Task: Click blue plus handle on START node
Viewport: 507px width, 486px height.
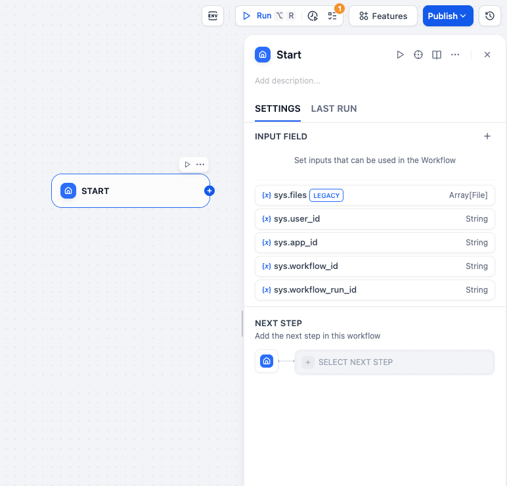Action: tap(209, 191)
